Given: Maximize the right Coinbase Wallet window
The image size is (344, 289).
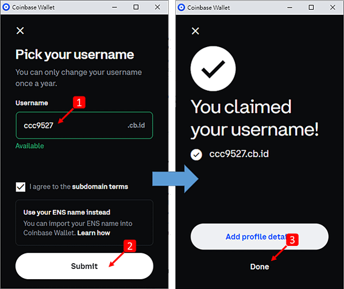Looking at the screenshot, I should pos(311,7).
